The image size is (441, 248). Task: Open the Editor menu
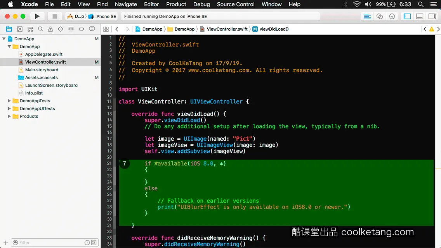pyautogui.click(x=151, y=4)
